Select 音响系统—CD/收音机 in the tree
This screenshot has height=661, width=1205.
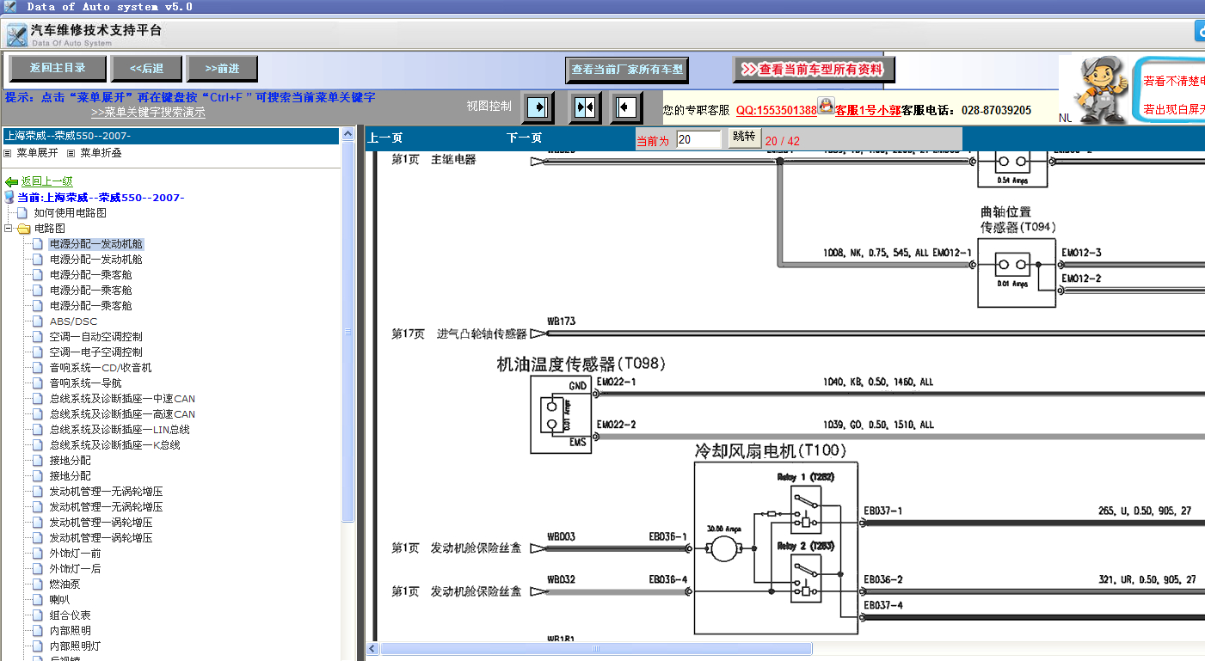[101, 368]
